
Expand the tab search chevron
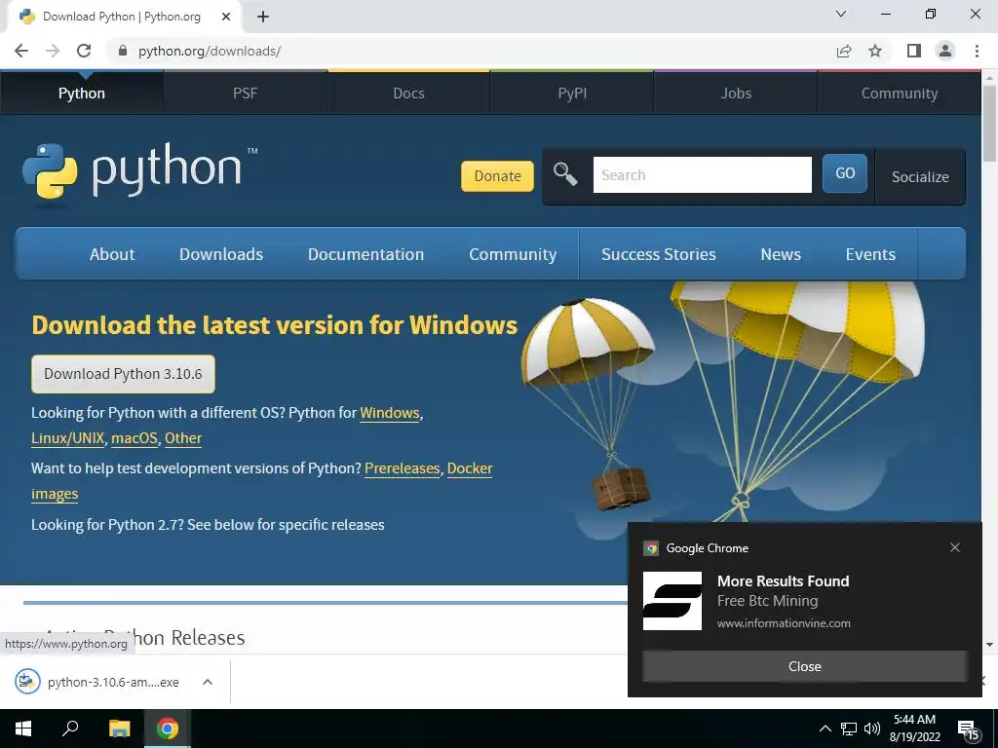pos(841,14)
